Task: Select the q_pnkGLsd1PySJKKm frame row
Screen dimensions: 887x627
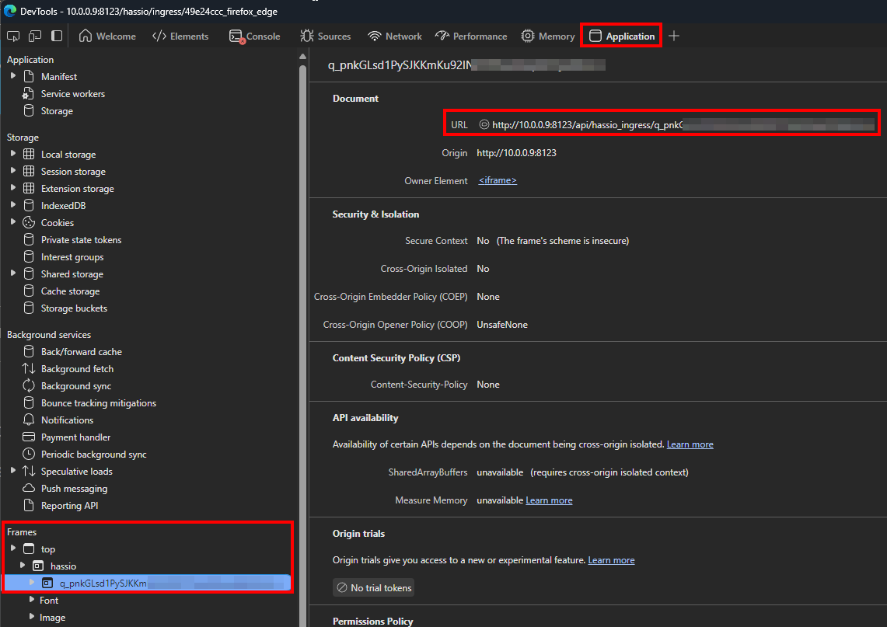Action: coord(147,583)
